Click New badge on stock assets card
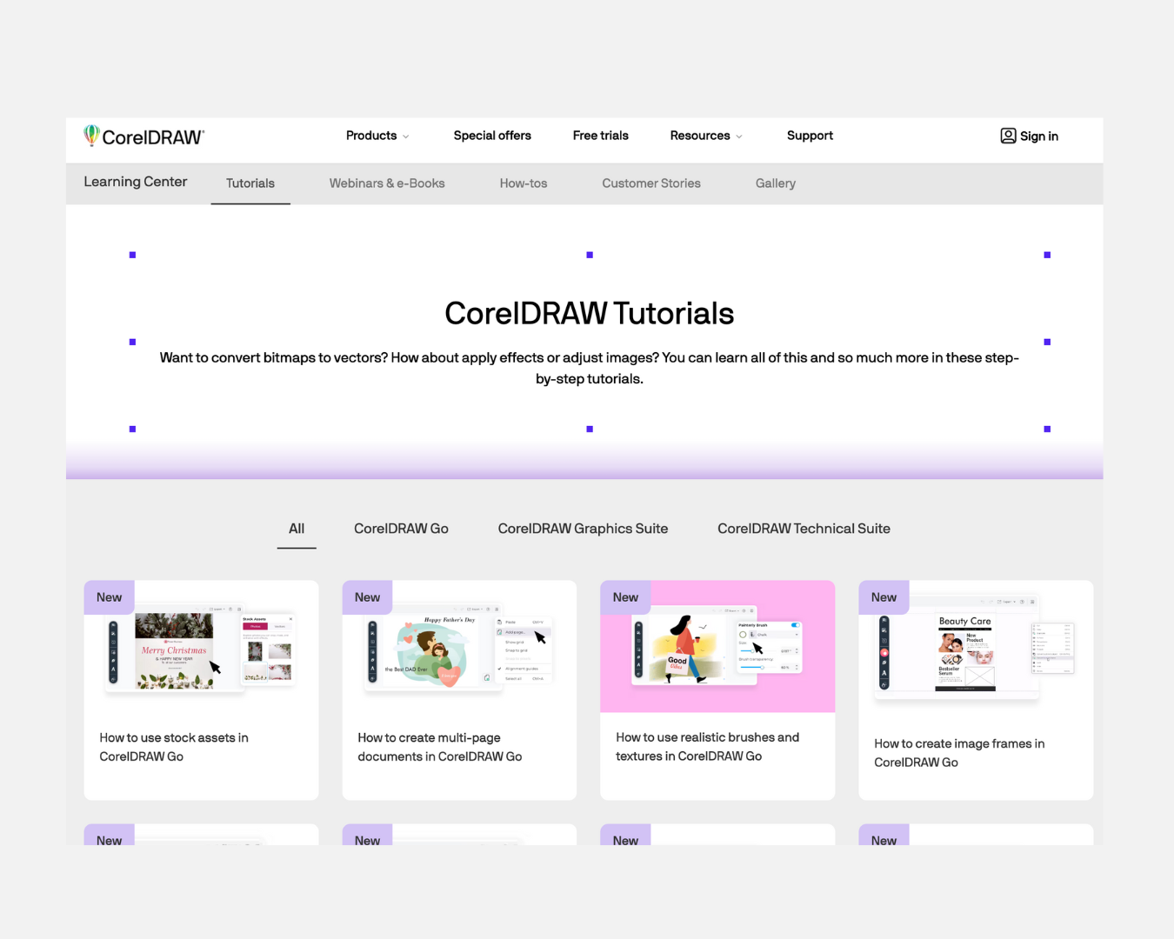This screenshot has width=1174, height=939. point(109,597)
